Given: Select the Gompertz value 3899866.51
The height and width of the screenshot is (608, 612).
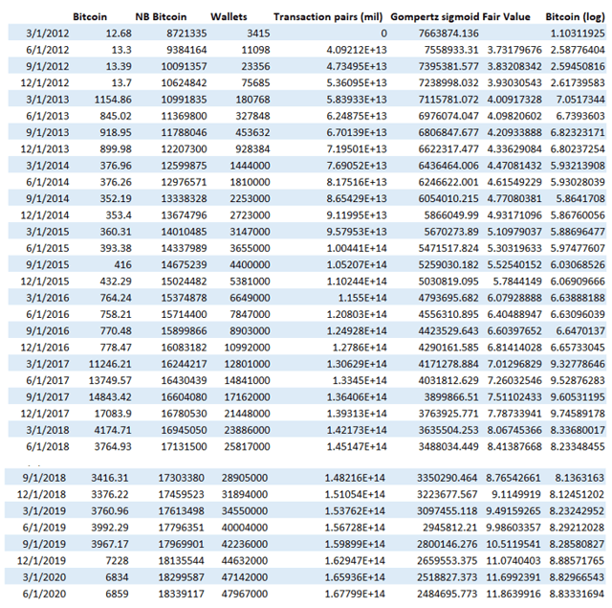Looking at the screenshot, I should 451,397.
